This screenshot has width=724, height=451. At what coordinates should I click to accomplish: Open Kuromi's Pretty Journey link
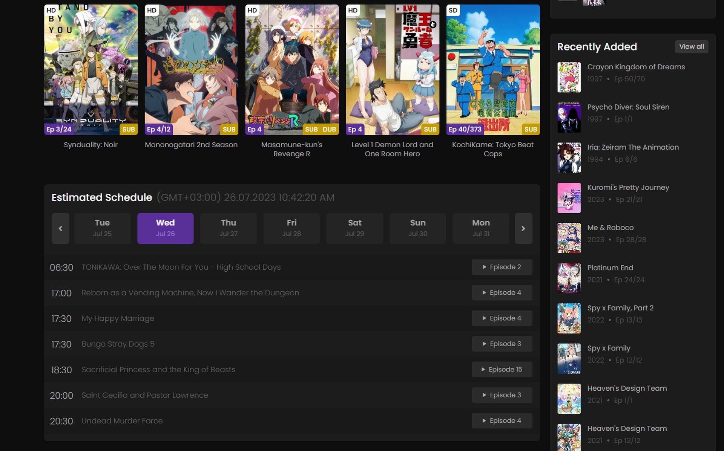[628, 187]
